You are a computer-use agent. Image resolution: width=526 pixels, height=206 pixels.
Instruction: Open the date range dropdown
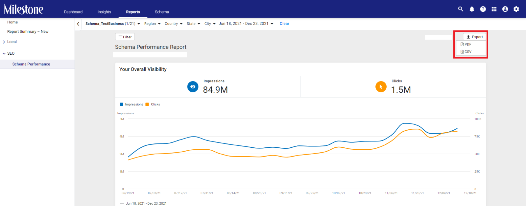(246, 24)
